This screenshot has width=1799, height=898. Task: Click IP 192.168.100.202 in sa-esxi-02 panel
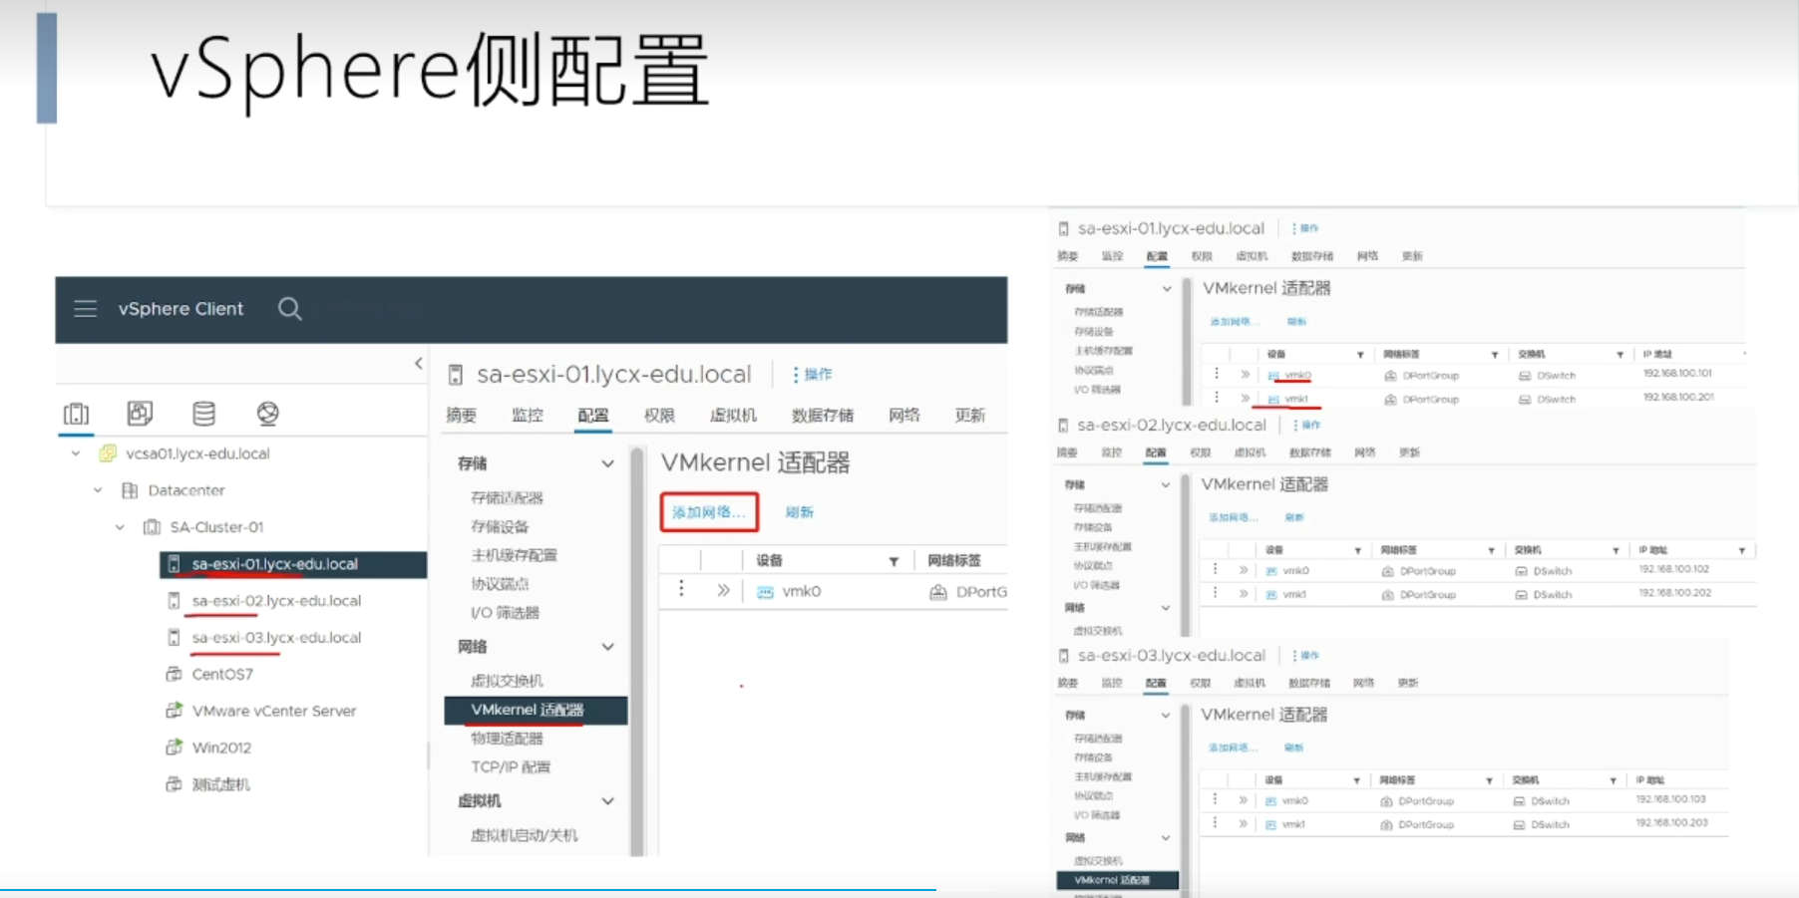(1675, 592)
